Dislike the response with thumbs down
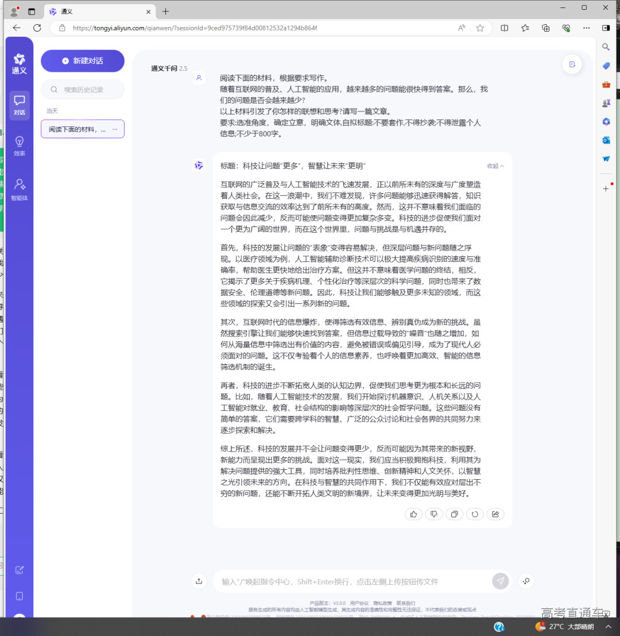Screen dimensions: 620x636 (x=434, y=514)
